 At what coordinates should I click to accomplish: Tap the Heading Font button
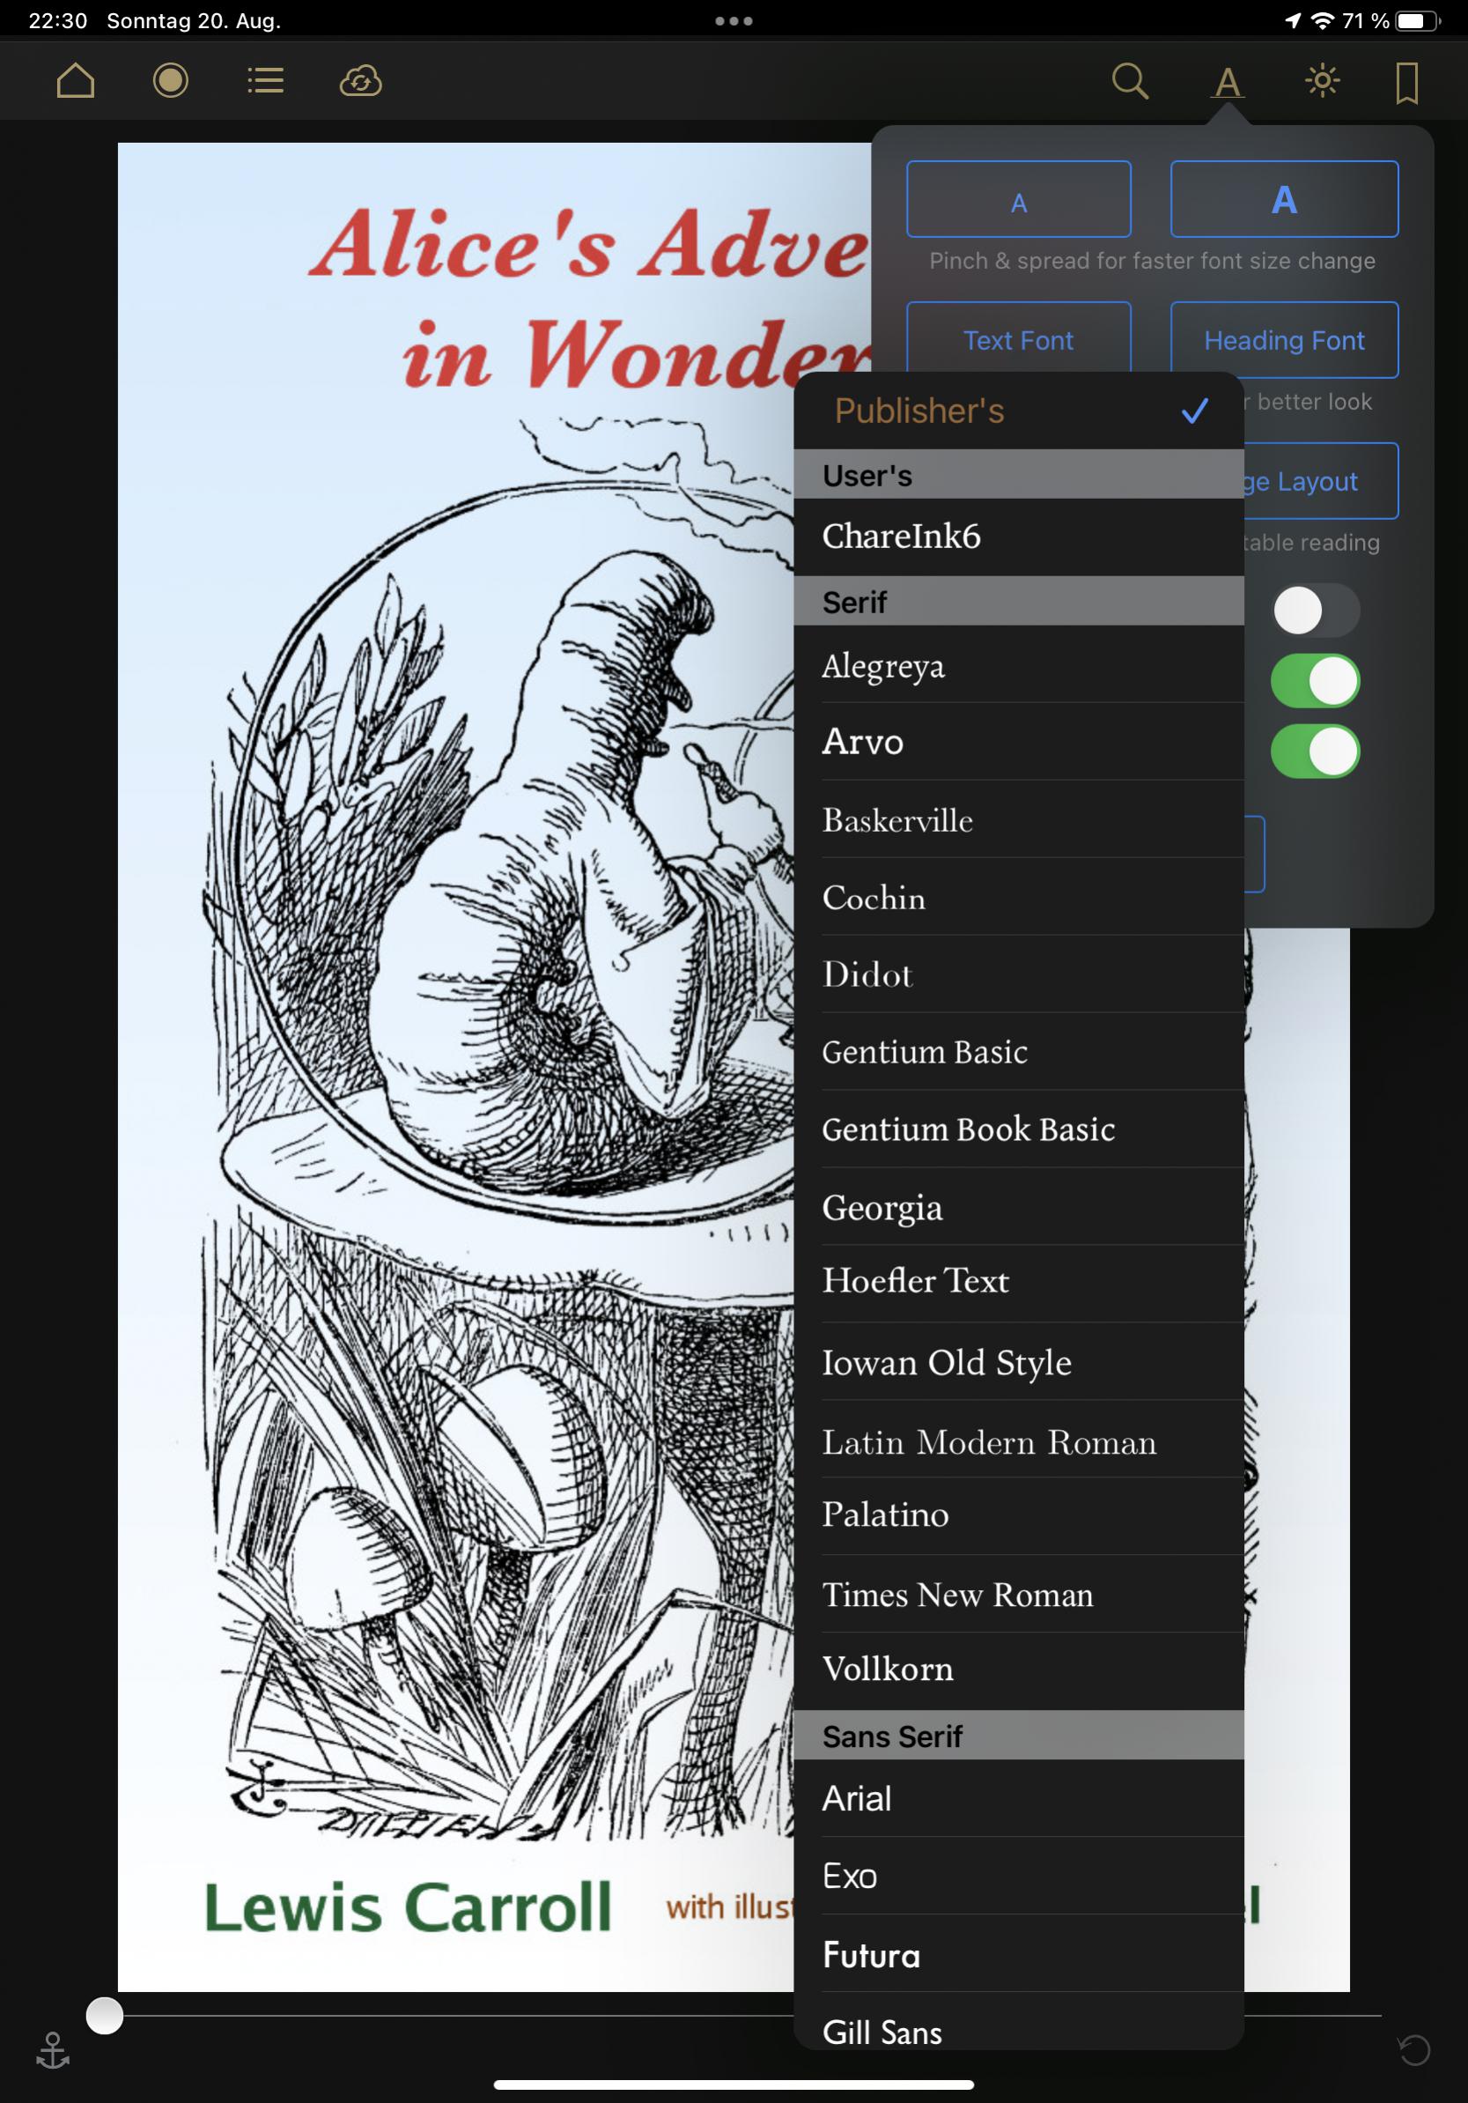click(1284, 340)
